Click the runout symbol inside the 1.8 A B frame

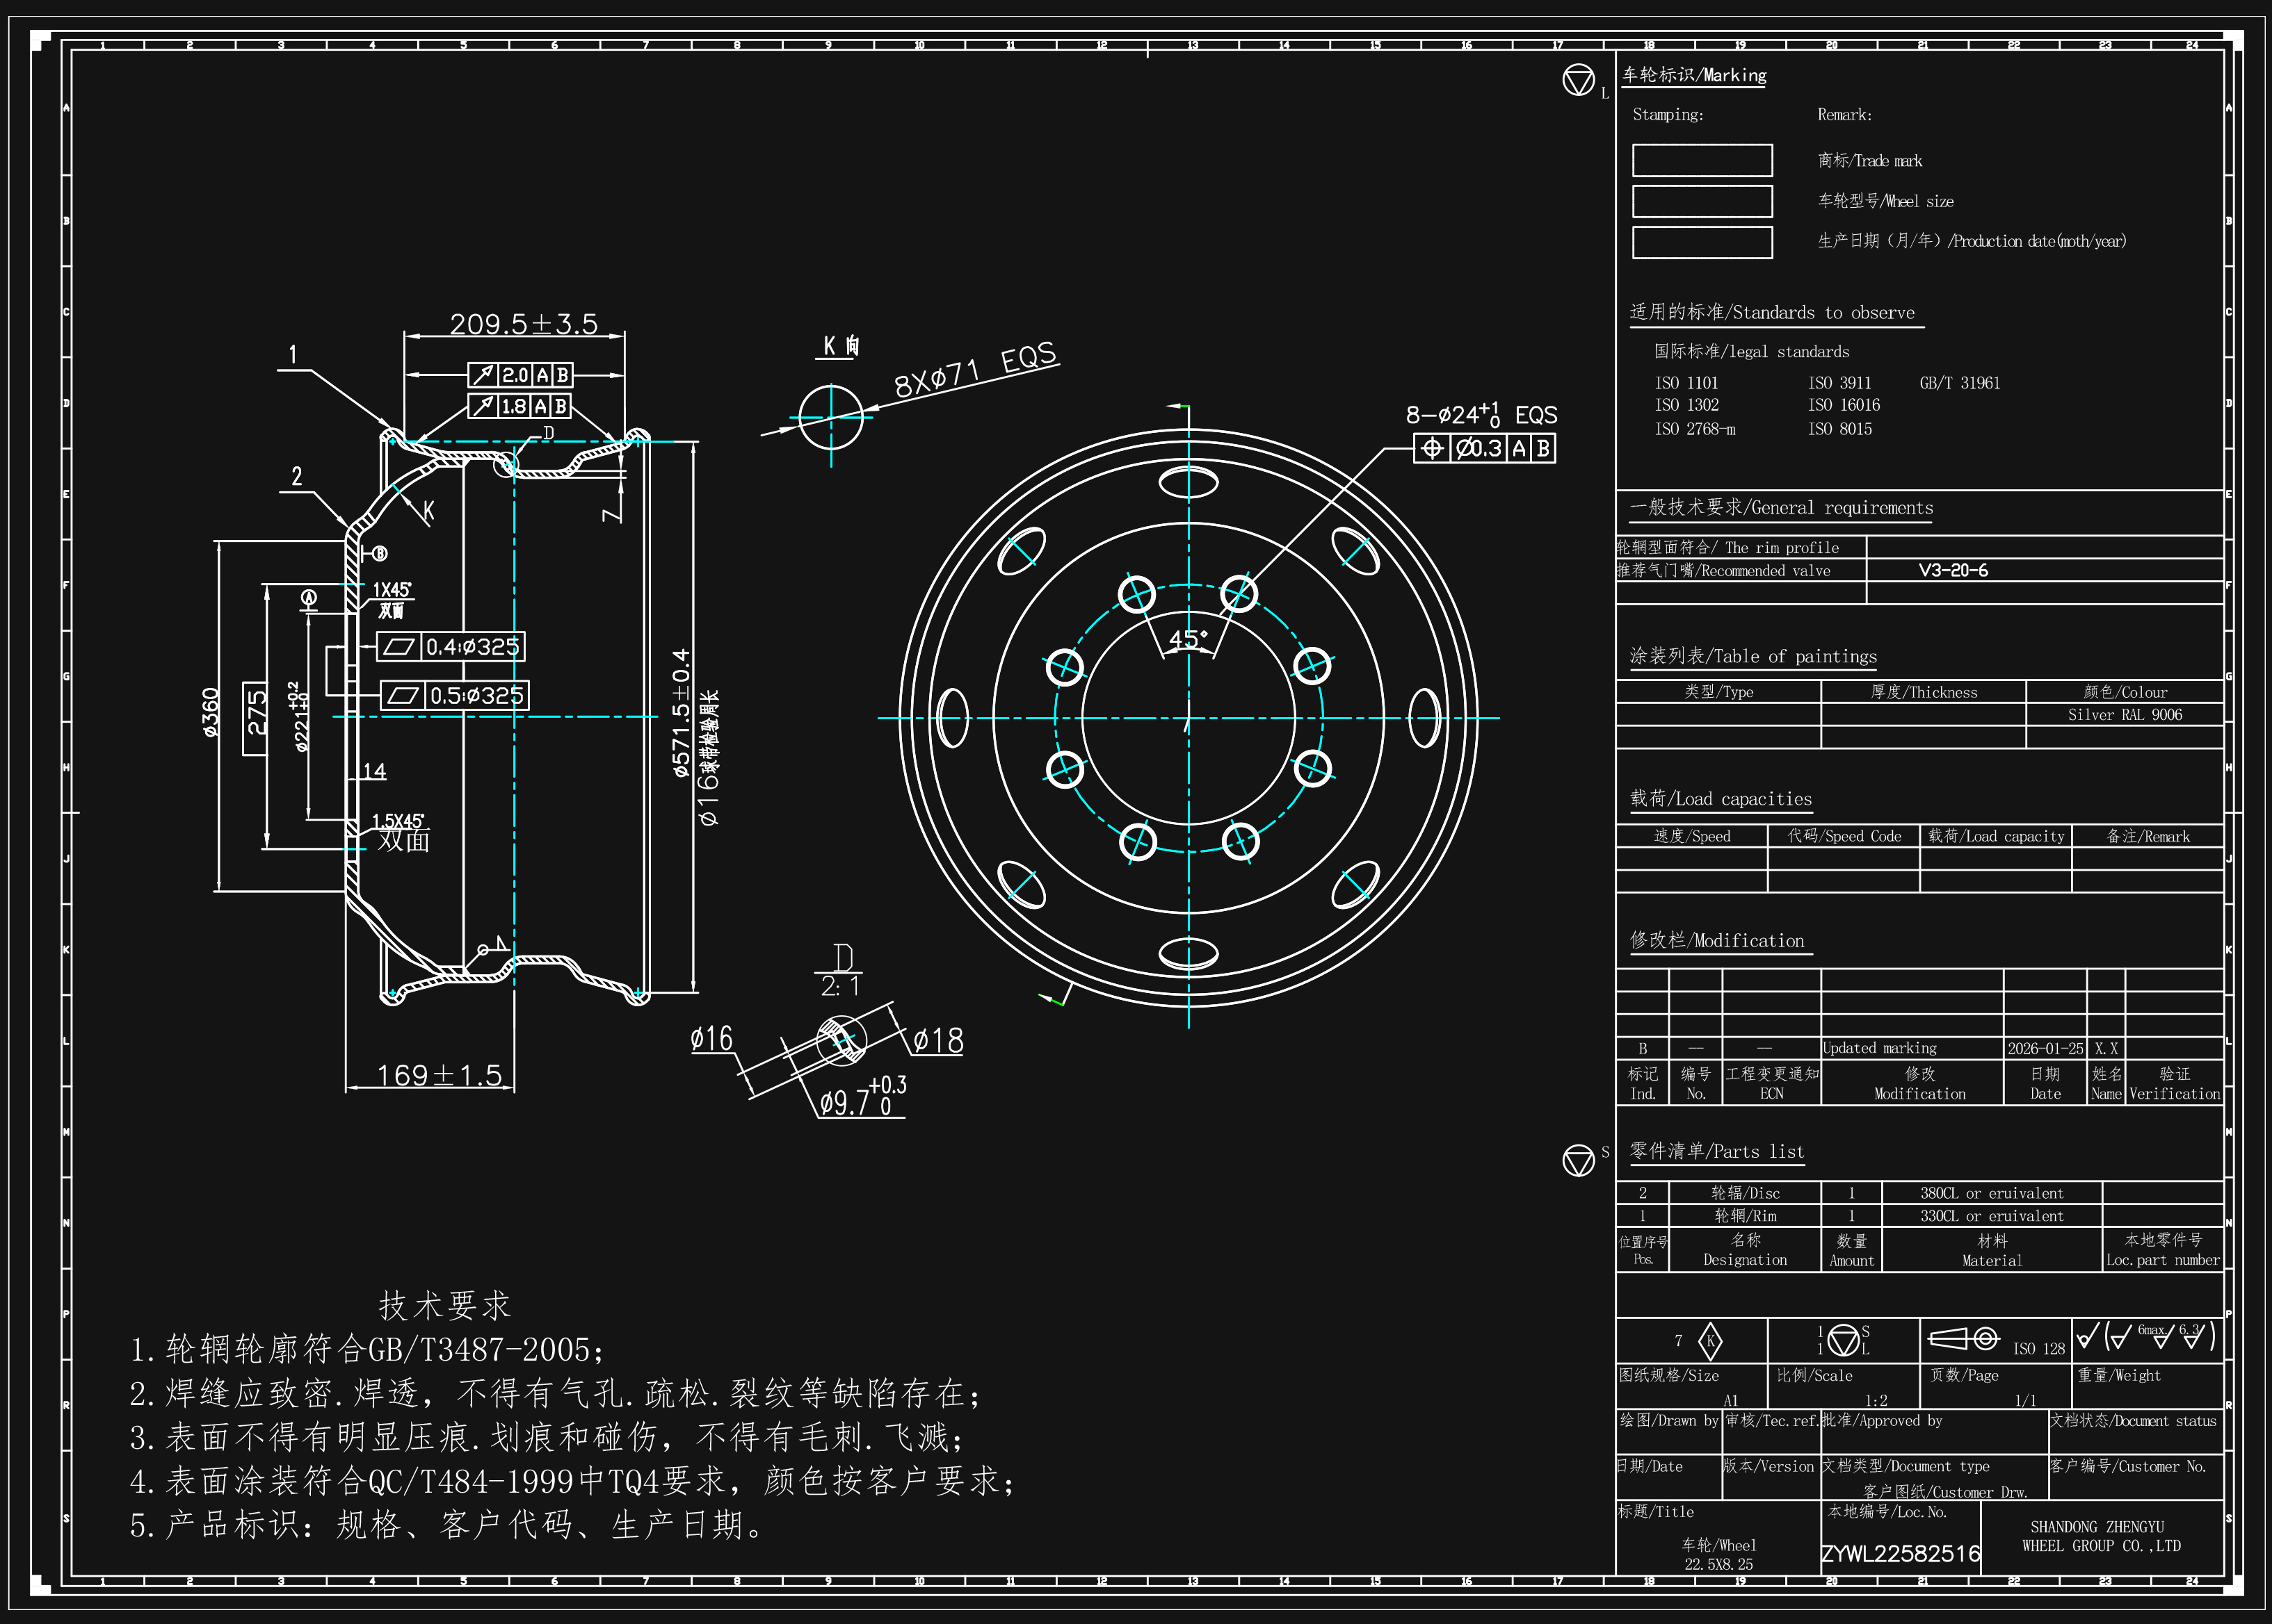point(483,405)
